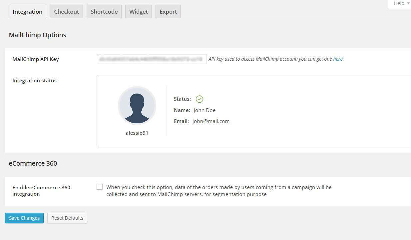The image size is (411, 240).
Task: Select the Widget tab
Action: (139, 12)
